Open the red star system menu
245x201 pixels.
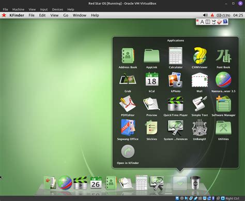(4, 15)
